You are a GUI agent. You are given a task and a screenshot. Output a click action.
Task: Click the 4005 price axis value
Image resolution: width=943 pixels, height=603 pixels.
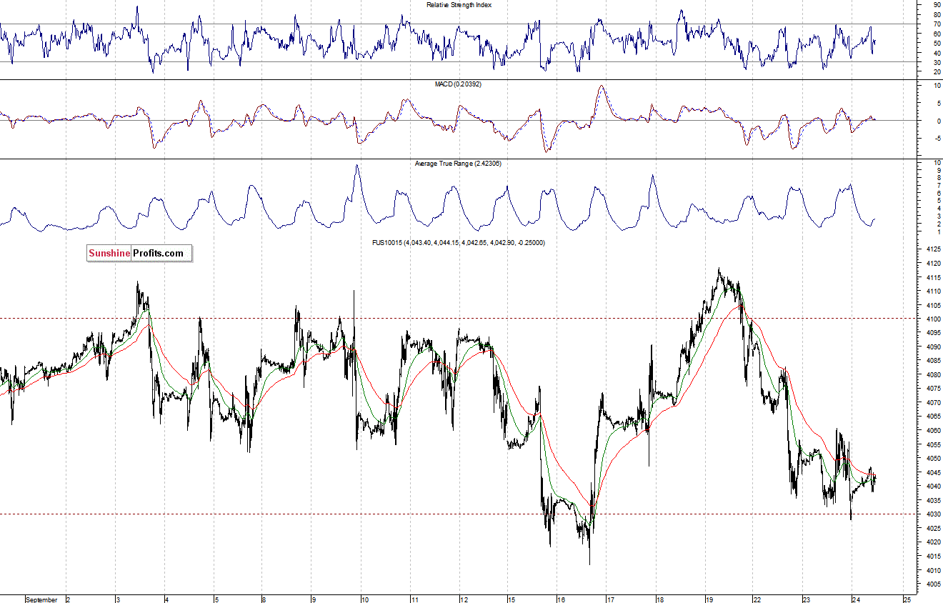tap(933, 584)
